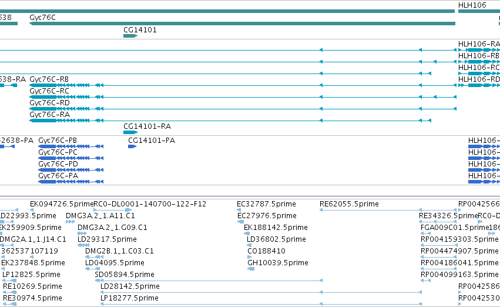Click the RE10269.5prime EST label
This screenshot has height=307, width=500.
pos(32,287)
